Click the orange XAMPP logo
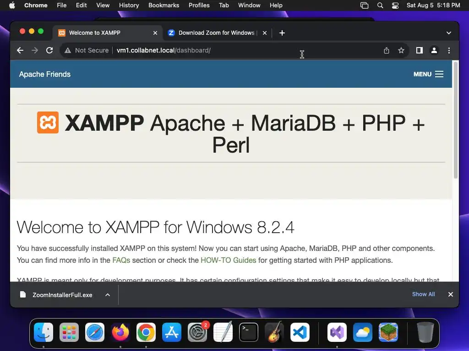The height and width of the screenshot is (351, 469). pos(48,122)
